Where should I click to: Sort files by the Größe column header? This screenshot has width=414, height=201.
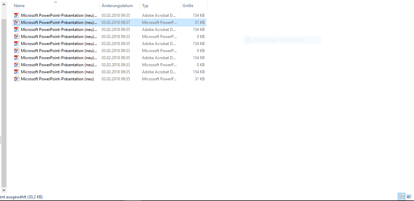click(x=188, y=6)
